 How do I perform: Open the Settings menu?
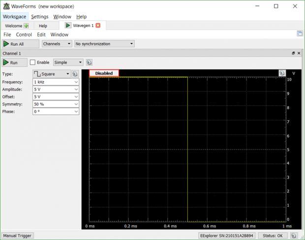click(40, 17)
